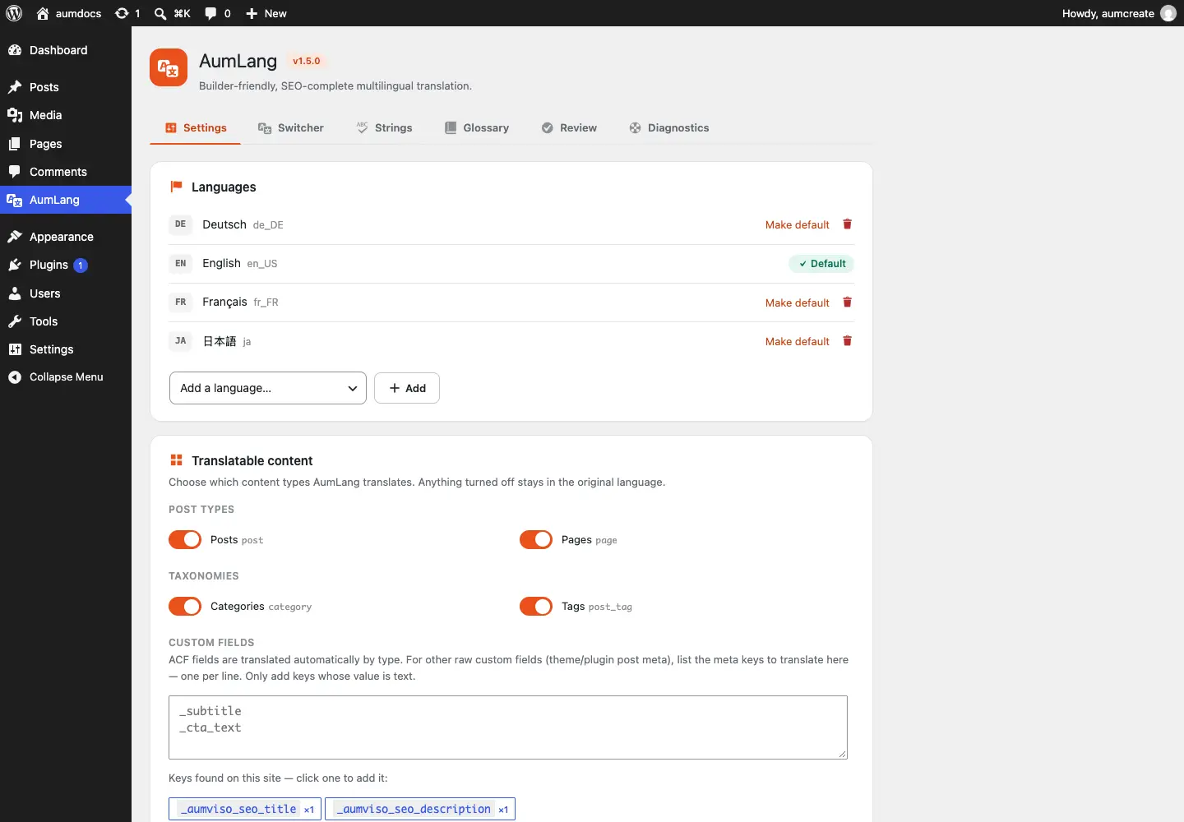
Task: Open the aumdocs site link
Action: point(69,13)
